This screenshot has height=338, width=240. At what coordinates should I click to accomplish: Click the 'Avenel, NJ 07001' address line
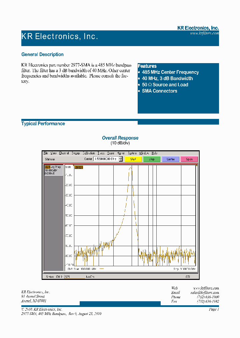[34, 301]
